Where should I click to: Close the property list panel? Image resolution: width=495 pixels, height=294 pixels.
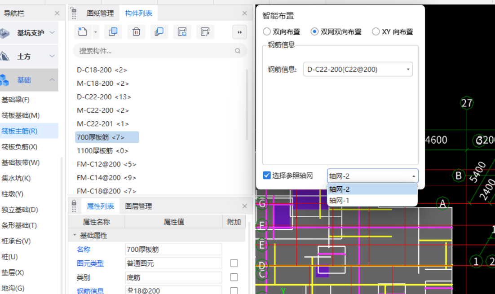pyautogui.click(x=245, y=206)
